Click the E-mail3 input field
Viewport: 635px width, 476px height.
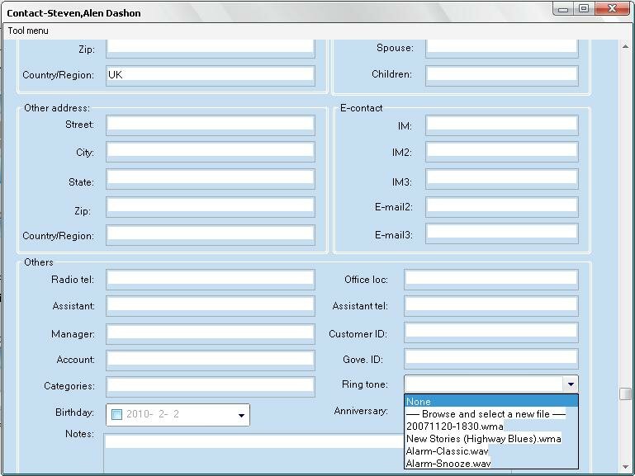[502, 233]
